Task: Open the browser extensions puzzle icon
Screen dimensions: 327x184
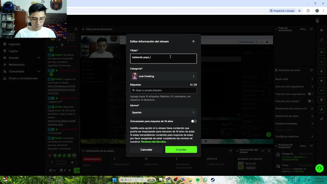Action: (308, 11)
